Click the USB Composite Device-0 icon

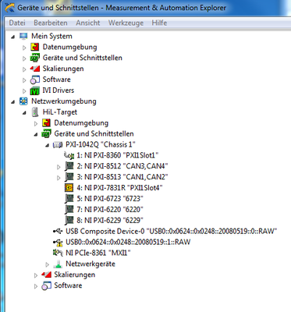58,231
